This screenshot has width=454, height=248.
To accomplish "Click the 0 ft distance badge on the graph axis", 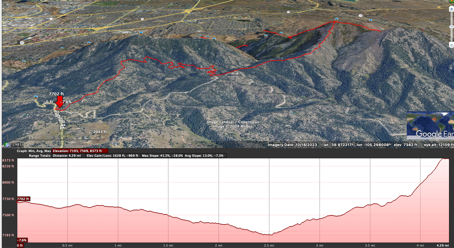I will click(20, 245).
